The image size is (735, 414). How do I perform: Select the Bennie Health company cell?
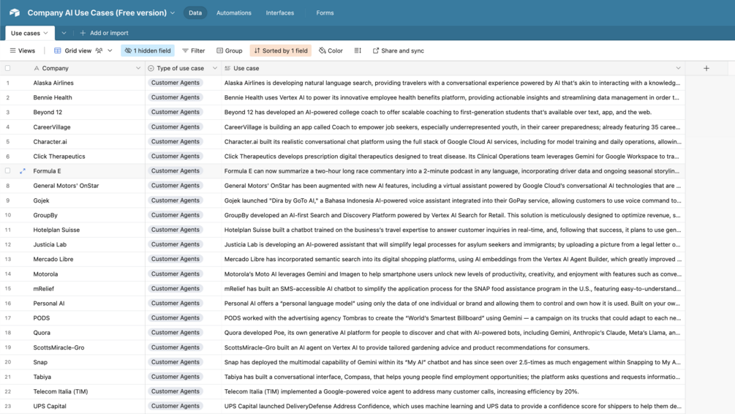click(x=87, y=97)
